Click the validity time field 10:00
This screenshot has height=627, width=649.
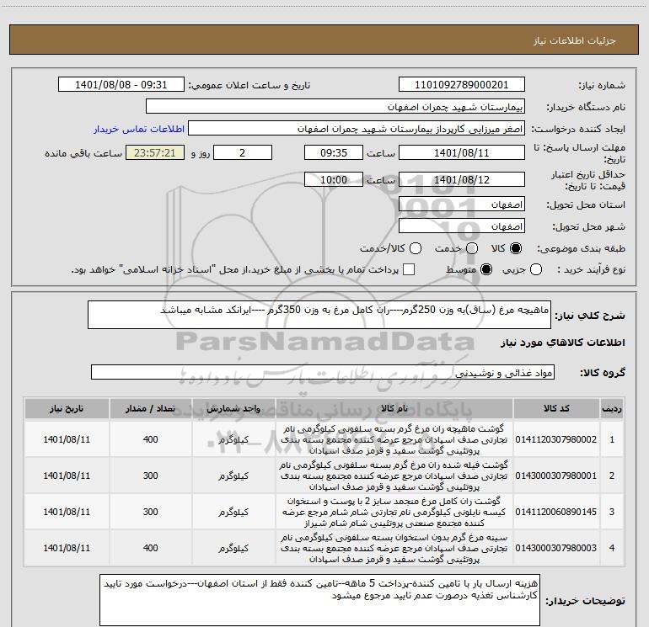coord(334,179)
